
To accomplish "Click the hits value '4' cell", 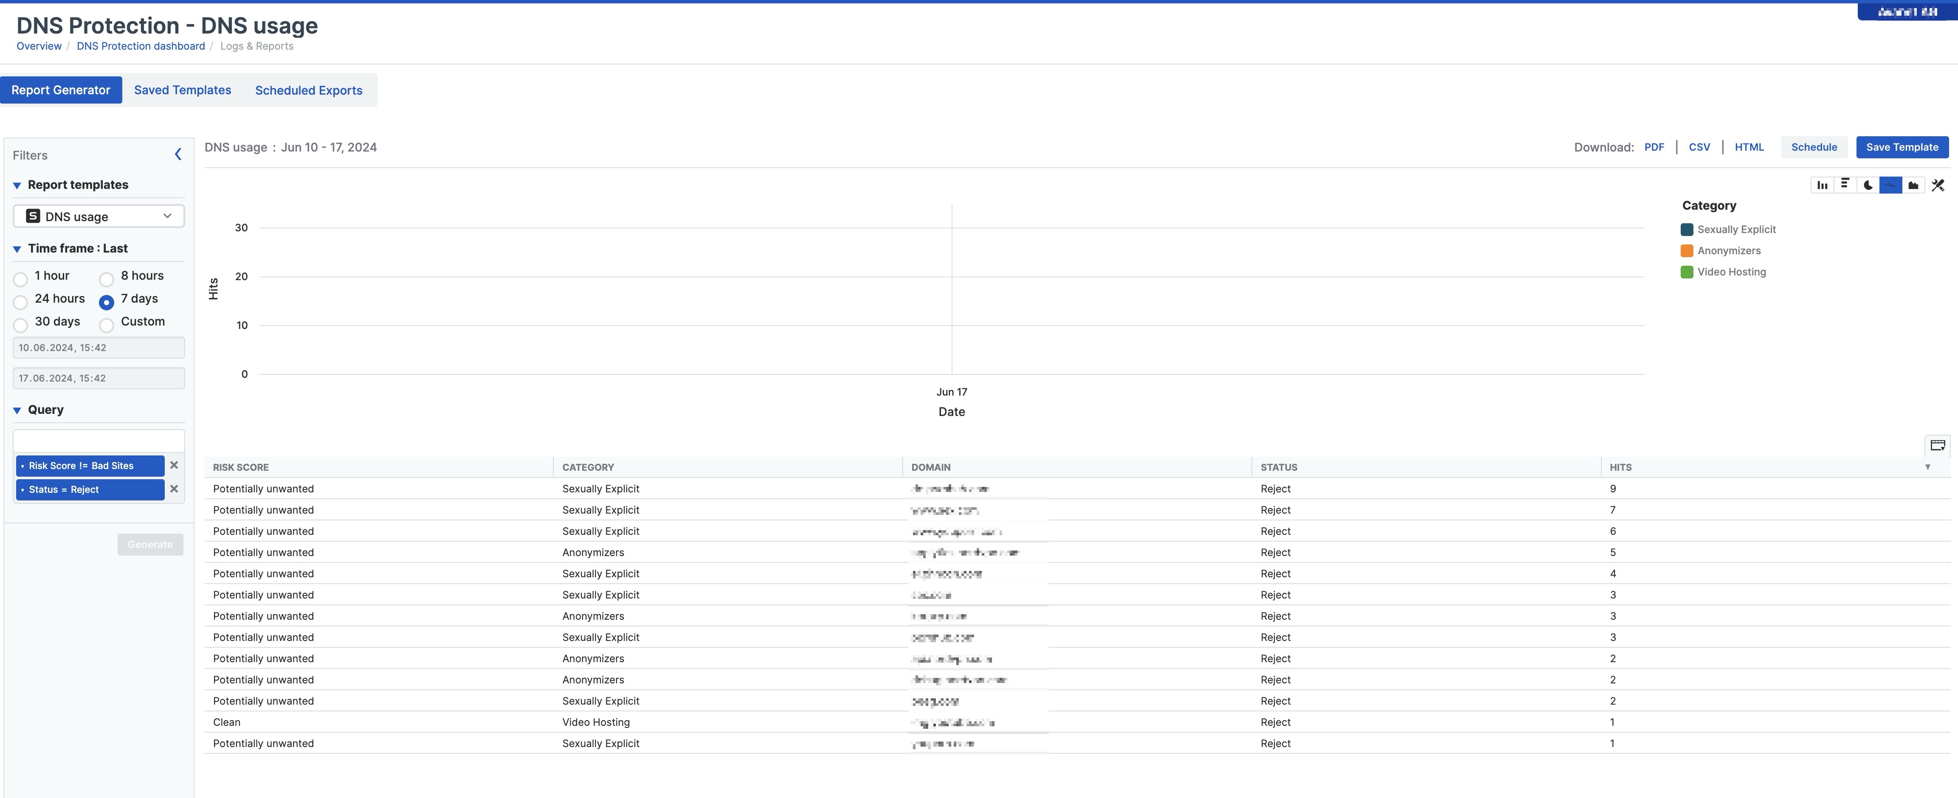I will (1613, 574).
